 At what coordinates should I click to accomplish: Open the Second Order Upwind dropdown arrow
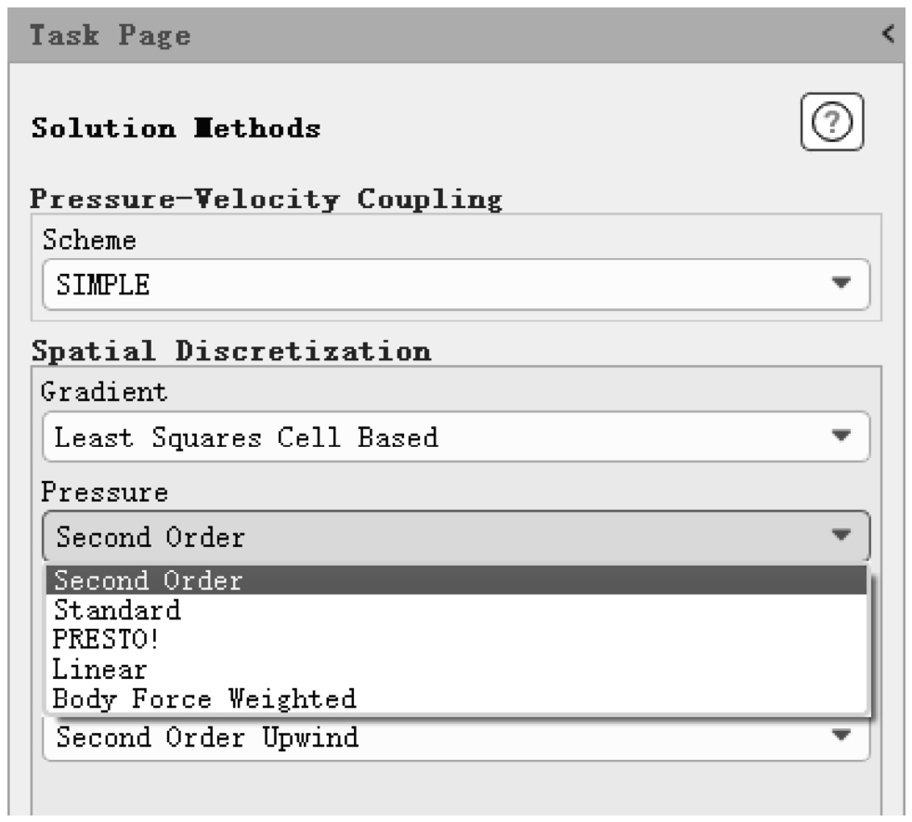pyautogui.click(x=840, y=736)
